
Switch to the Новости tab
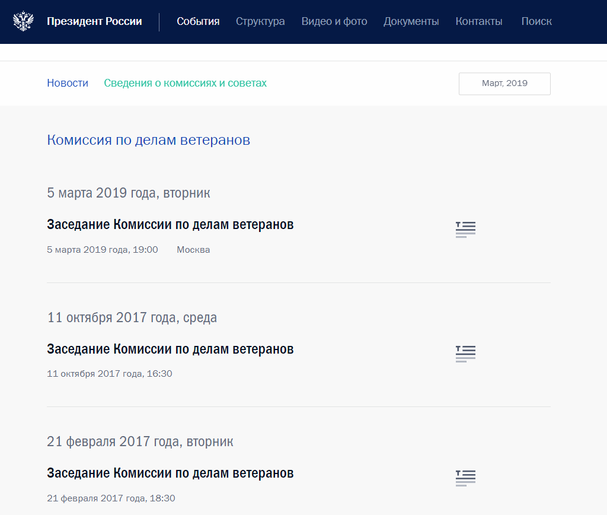click(68, 83)
